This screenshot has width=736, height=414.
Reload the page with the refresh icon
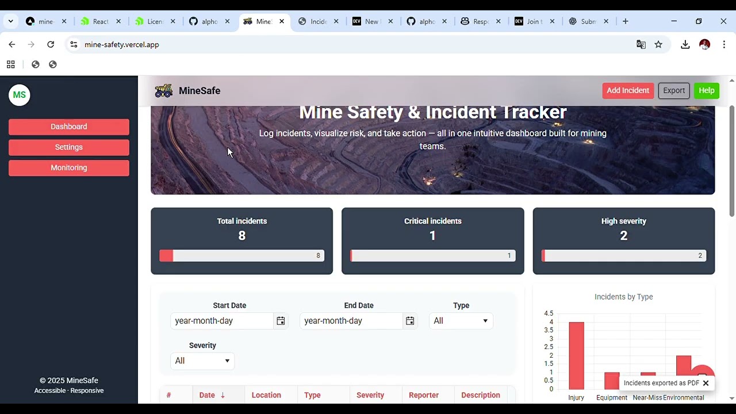(51, 44)
